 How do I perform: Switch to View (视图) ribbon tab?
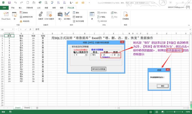tap(61, 8)
